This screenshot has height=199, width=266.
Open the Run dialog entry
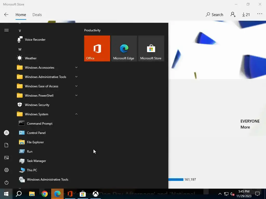point(48,151)
